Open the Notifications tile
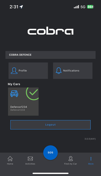 pyautogui.click(x=73, y=71)
